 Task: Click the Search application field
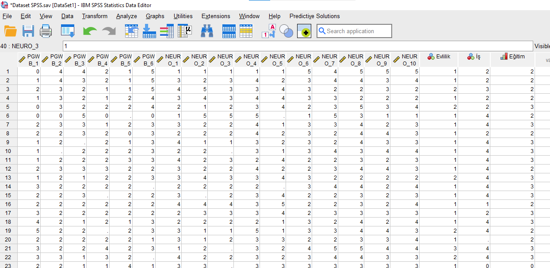(x=354, y=31)
